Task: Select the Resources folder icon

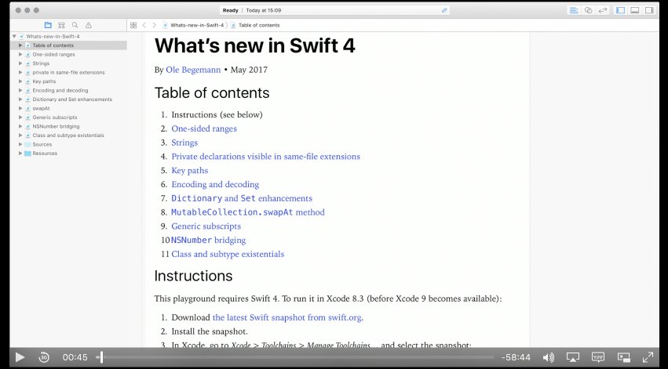Action: 27,153
